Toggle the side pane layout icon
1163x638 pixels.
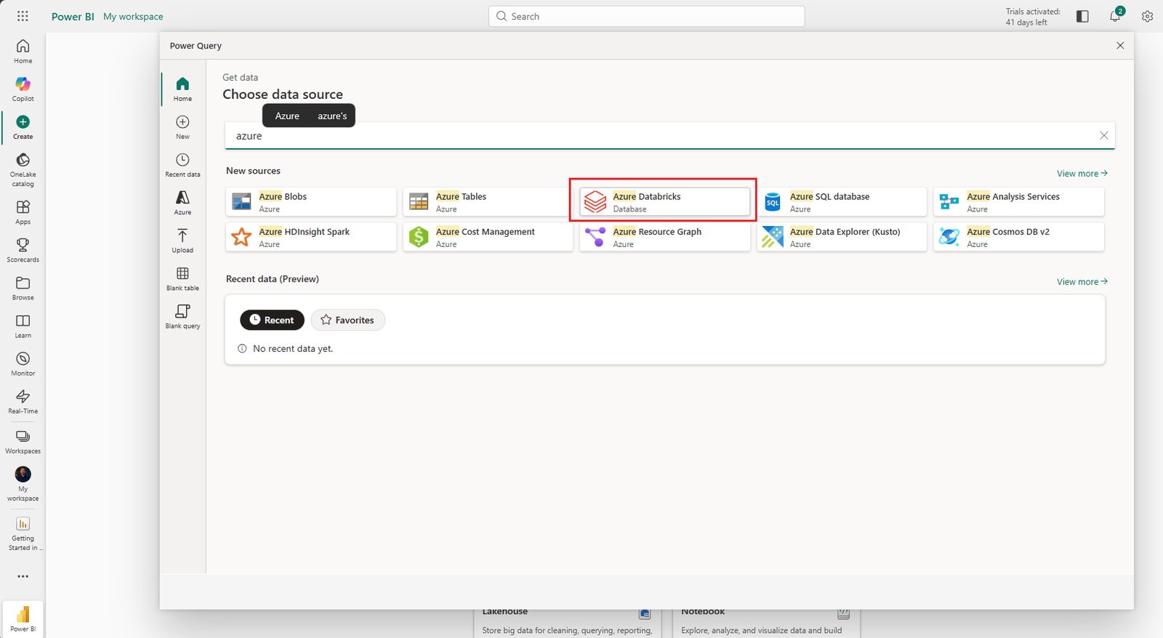[x=1082, y=16]
